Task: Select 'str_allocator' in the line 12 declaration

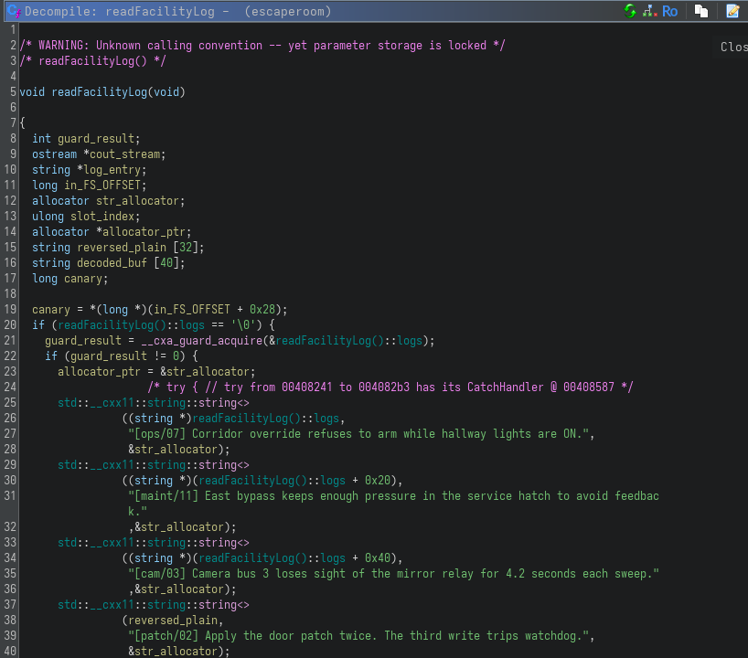Action: tap(137, 201)
